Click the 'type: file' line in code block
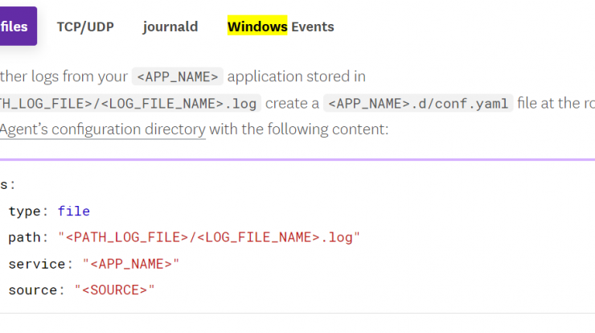Viewport: 595px width, 333px height. tap(49, 211)
